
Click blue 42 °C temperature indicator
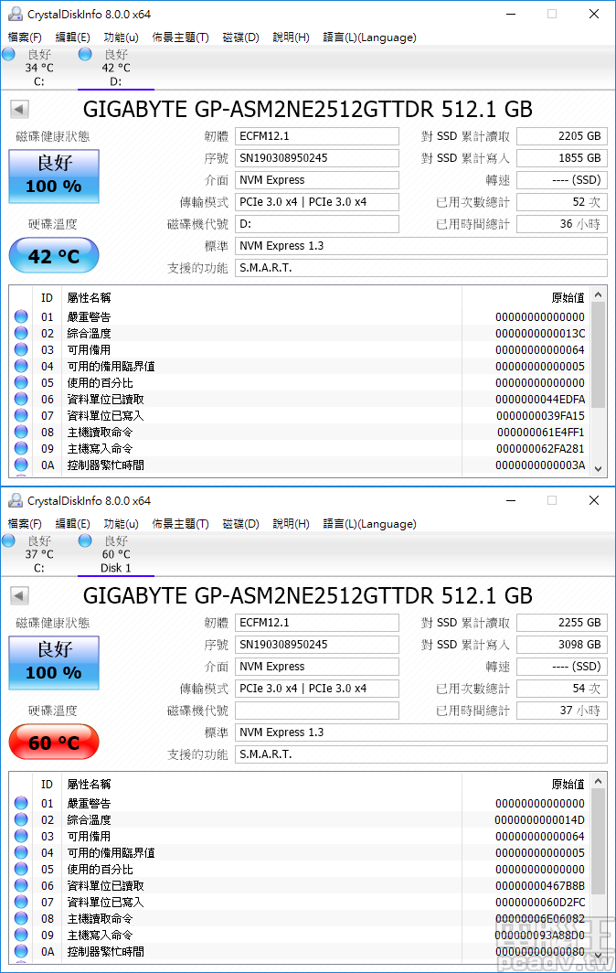(54, 256)
